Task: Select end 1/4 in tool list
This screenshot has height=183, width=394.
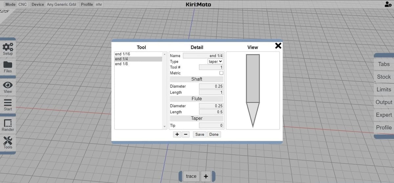Action: pyautogui.click(x=138, y=59)
